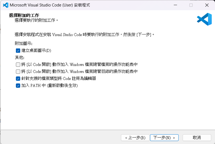The width and height of the screenshot is (215, 144).
Task: Click the disabled maximize button
Action: pos(191,5)
